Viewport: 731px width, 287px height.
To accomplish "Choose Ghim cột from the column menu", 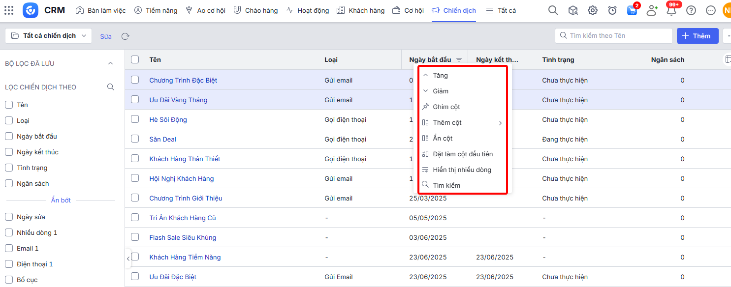I will point(446,107).
